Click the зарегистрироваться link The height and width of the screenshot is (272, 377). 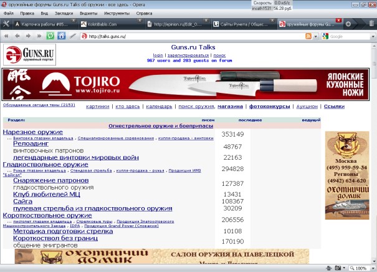point(188,55)
